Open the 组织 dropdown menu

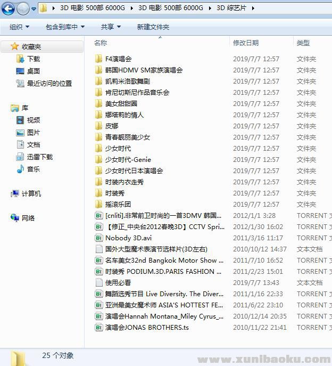coord(19,27)
